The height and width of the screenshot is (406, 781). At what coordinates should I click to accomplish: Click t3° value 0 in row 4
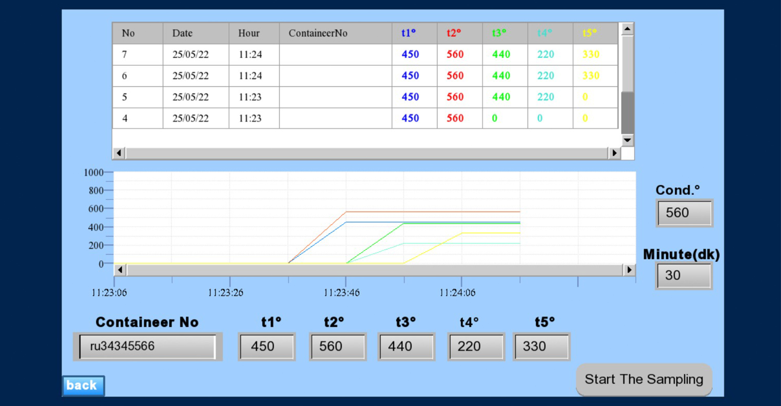point(505,119)
